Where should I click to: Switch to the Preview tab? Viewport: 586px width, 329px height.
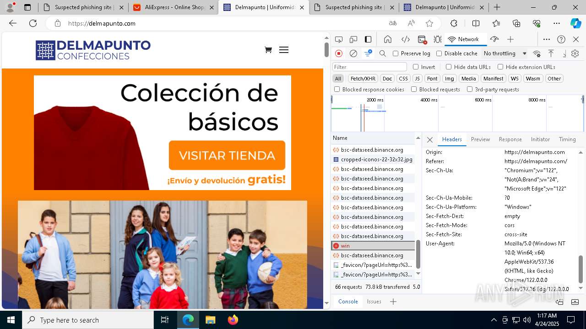[x=480, y=139]
